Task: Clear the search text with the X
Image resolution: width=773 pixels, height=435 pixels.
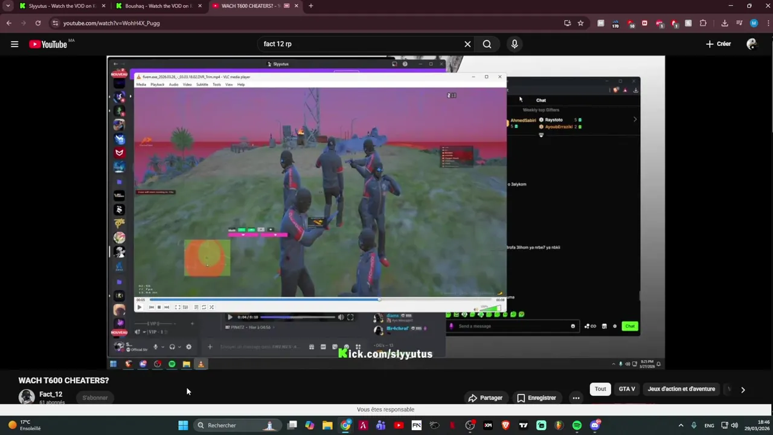Action: point(467,44)
